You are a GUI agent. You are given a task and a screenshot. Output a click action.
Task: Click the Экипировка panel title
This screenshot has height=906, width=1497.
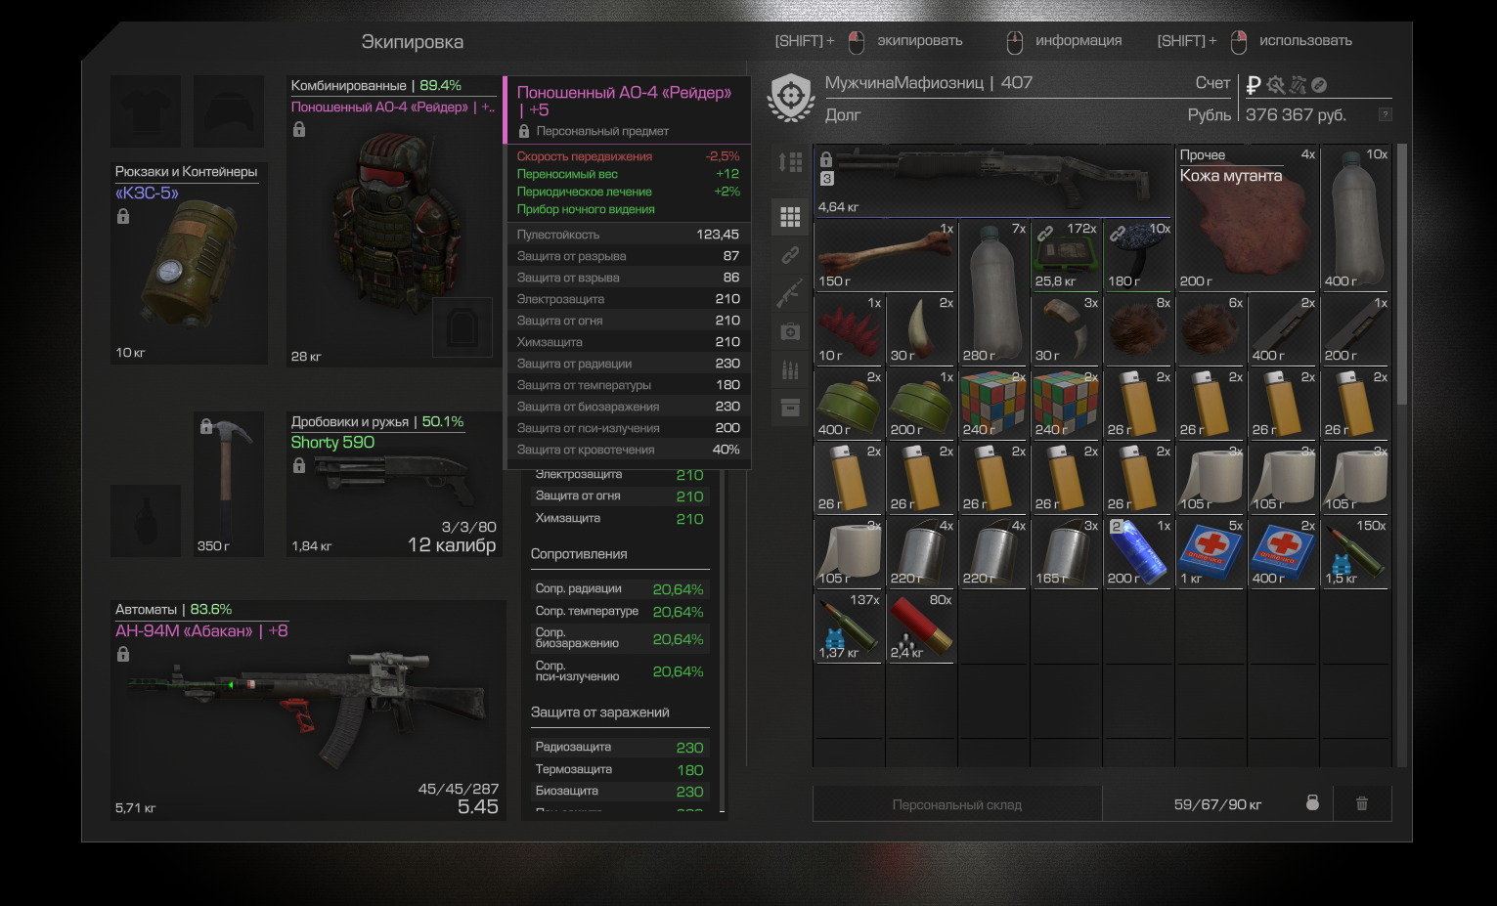point(413,41)
